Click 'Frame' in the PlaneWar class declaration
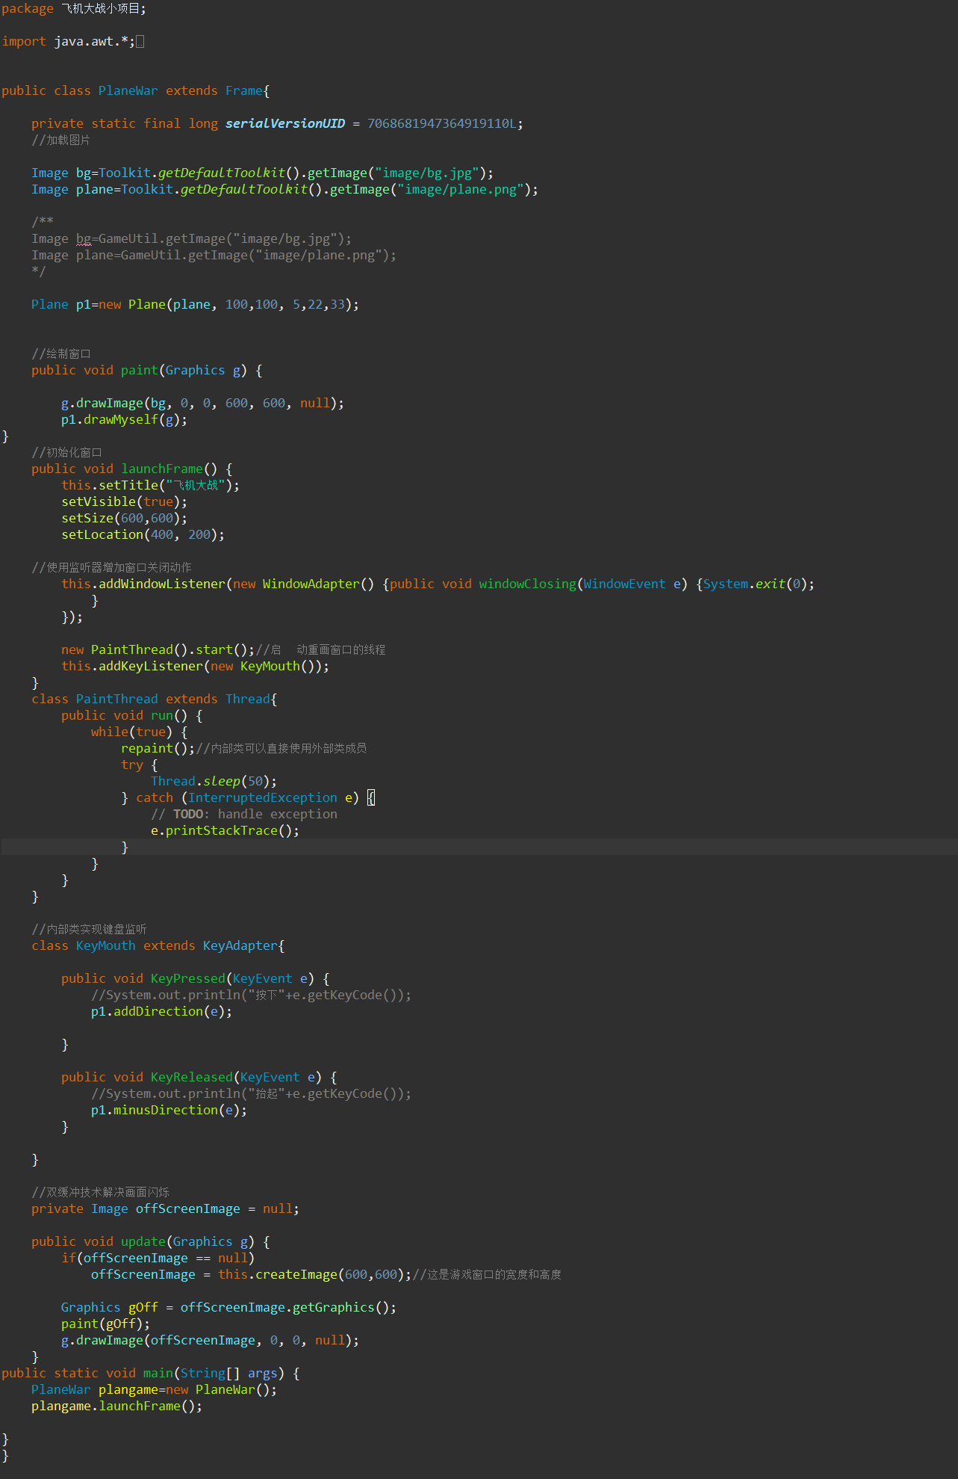The image size is (958, 1479). (x=244, y=91)
